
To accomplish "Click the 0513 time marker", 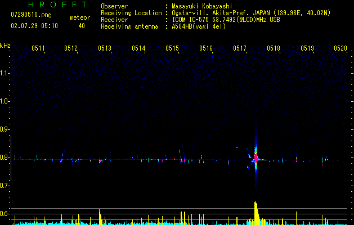I will [x=105, y=48].
